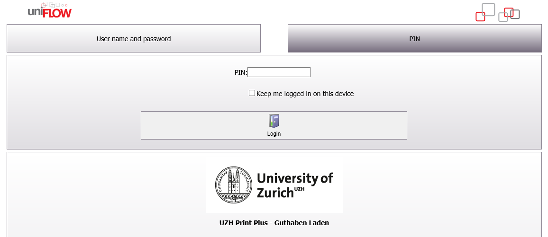Switch to the User name and password tab
The width and height of the screenshot is (548, 237).
[134, 39]
